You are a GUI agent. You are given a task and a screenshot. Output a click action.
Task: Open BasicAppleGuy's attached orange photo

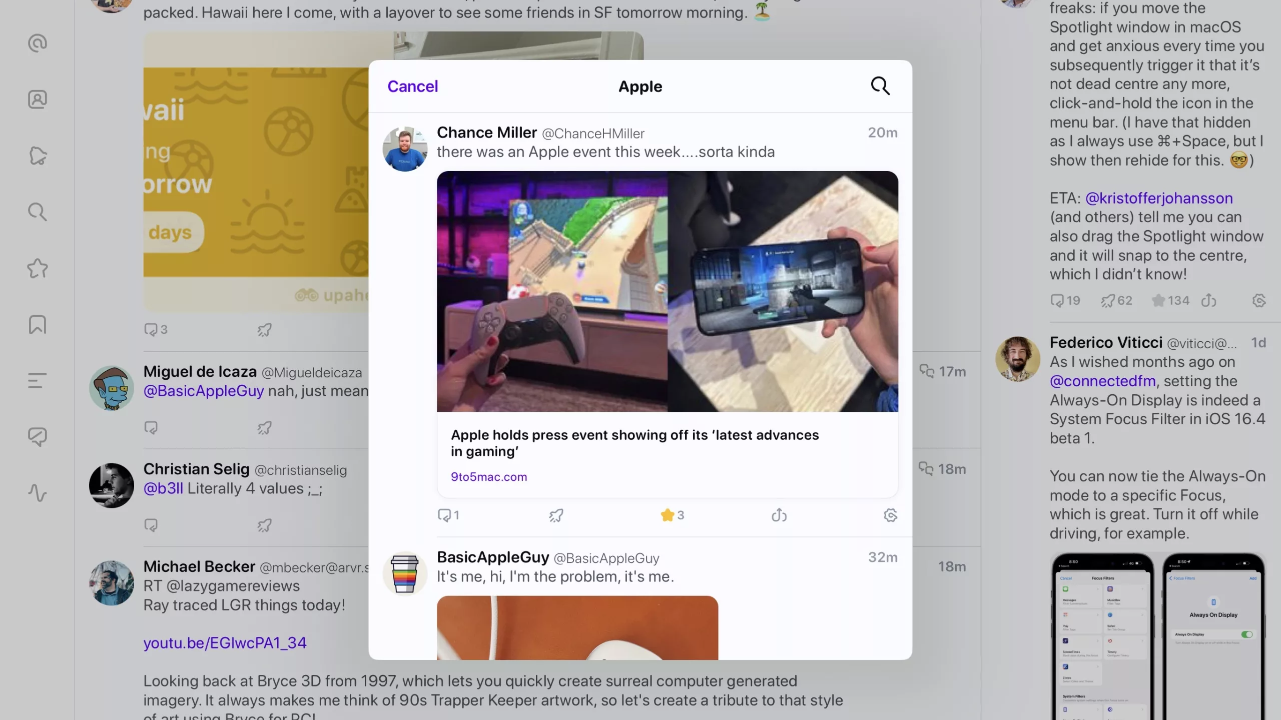(577, 628)
